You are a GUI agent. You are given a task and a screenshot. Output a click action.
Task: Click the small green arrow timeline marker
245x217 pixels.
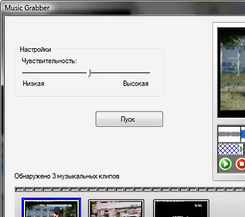tap(242, 149)
